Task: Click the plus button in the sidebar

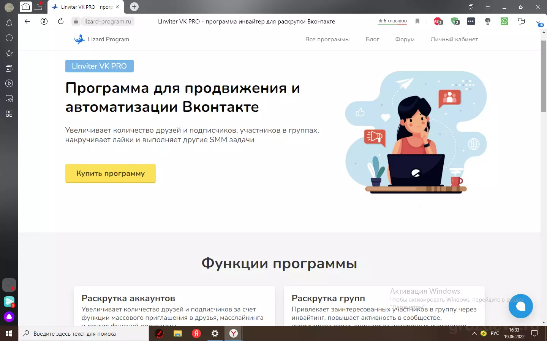Action: pyautogui.click(x=9, y=285)
